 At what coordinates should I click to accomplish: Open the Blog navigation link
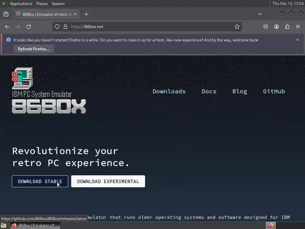tap(240, 91)
